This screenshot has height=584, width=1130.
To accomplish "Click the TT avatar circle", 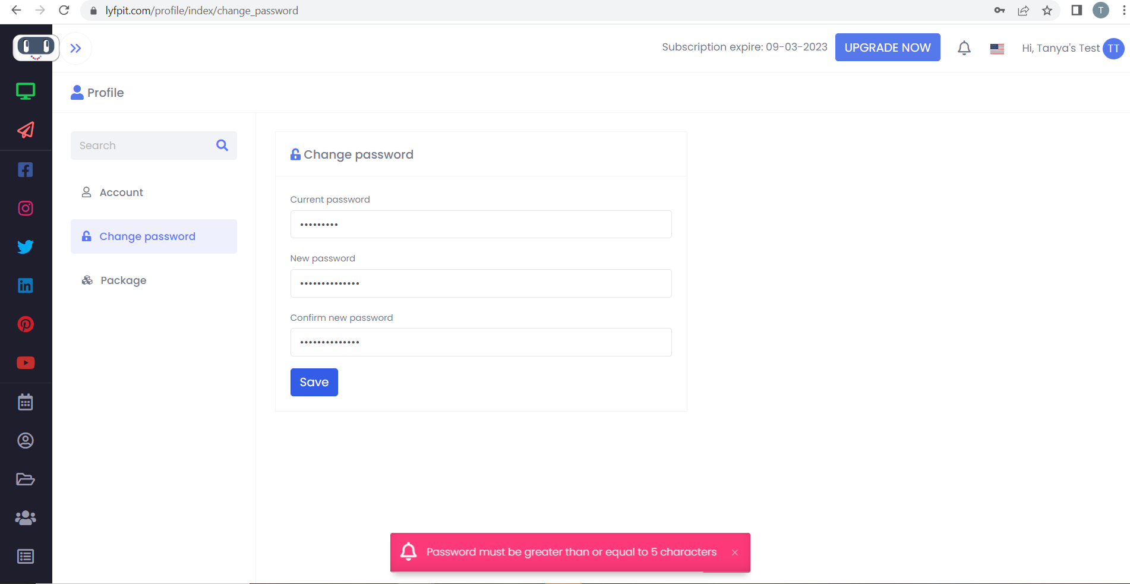I will 1113,49.
